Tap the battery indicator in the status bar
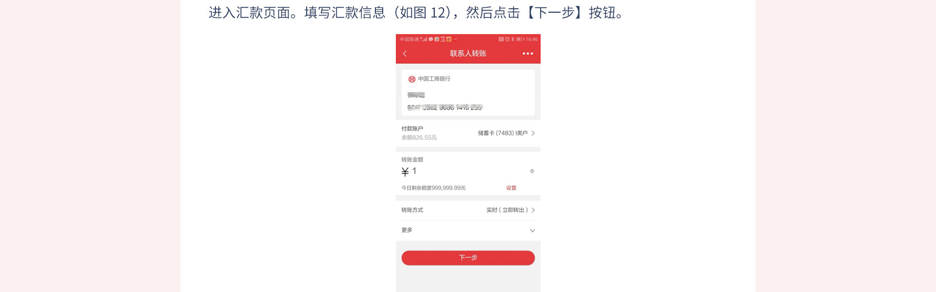 click(x=520, y=39)
